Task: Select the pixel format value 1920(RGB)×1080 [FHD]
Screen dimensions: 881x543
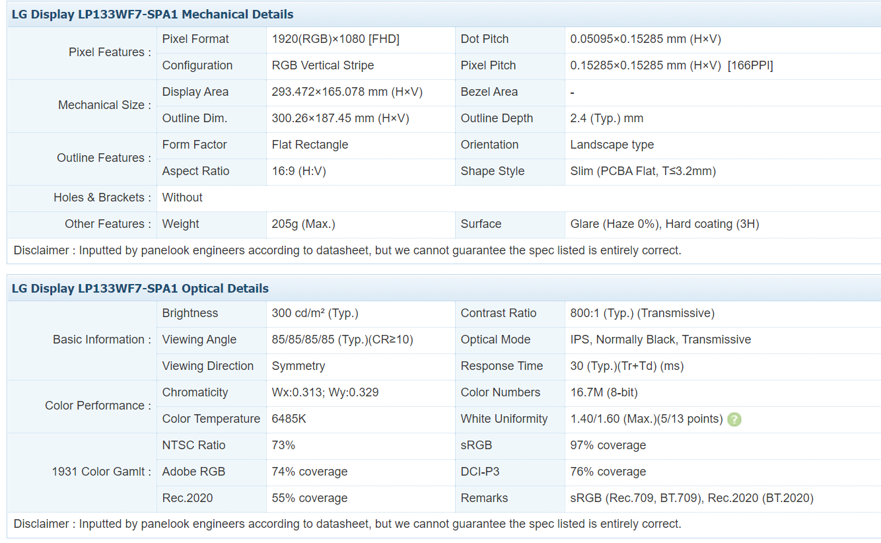Action: tap(335, 39)
